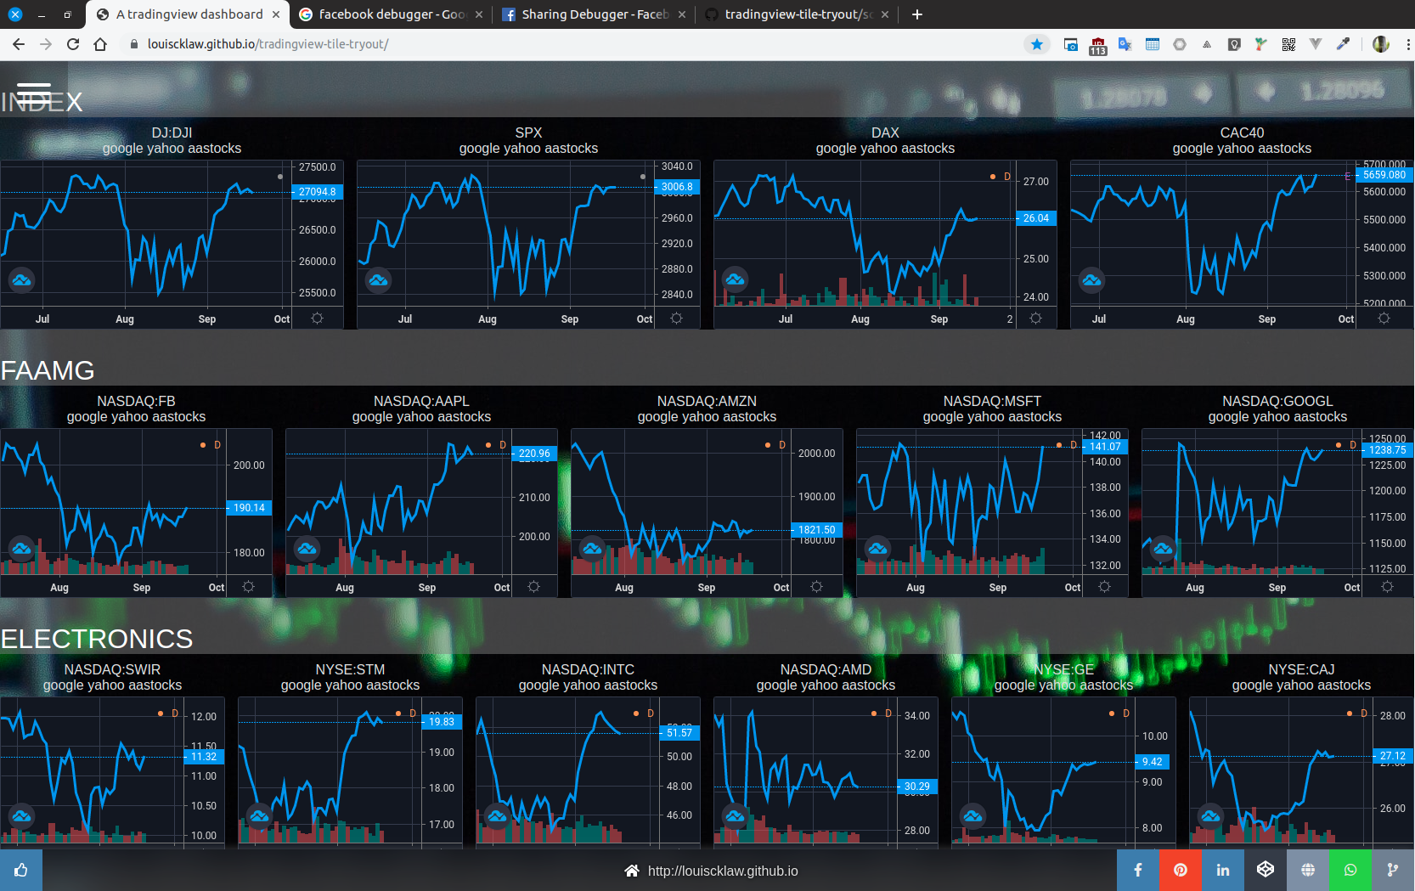Open settings gear on NASDAQ:FB chart
The image size is (1415, 891).
(248, 586)
